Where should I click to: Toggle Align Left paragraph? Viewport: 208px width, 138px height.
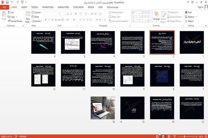pyautogui.click(x=80, y=20)
